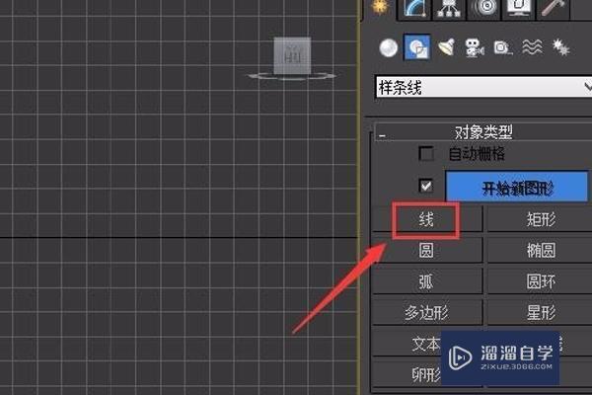
Task: Click the ViewCube compass ring
Action: pos(291,77)
